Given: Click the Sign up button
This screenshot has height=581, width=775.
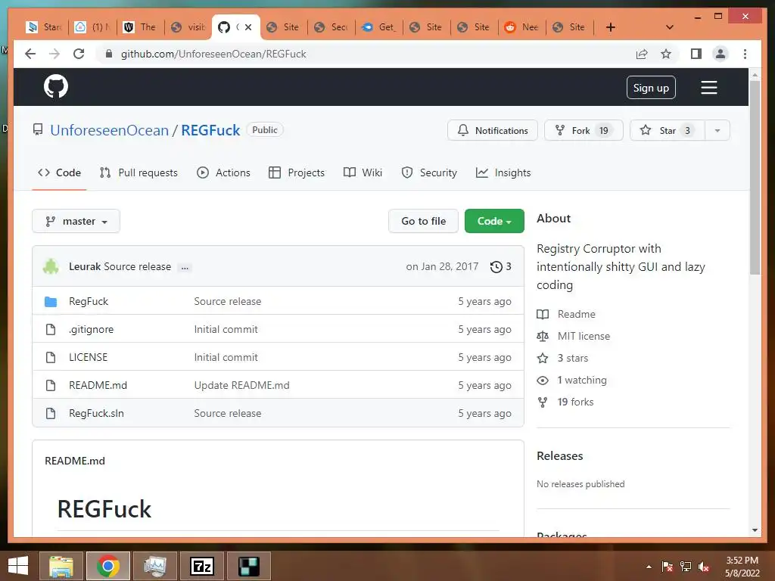Looking at the screenshot, I should click(651, 88).
